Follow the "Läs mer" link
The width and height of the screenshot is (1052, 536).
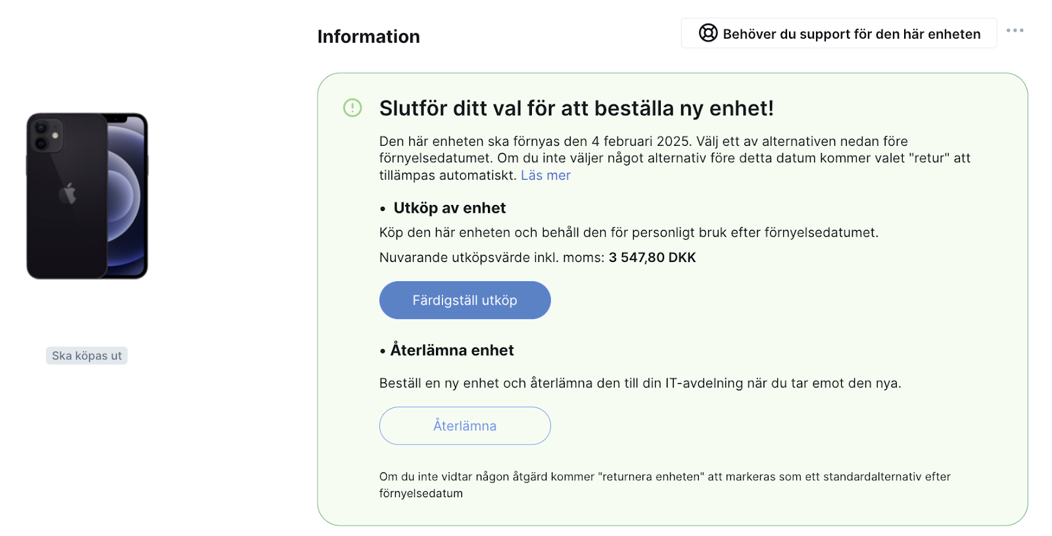click(x=546, y=175)
